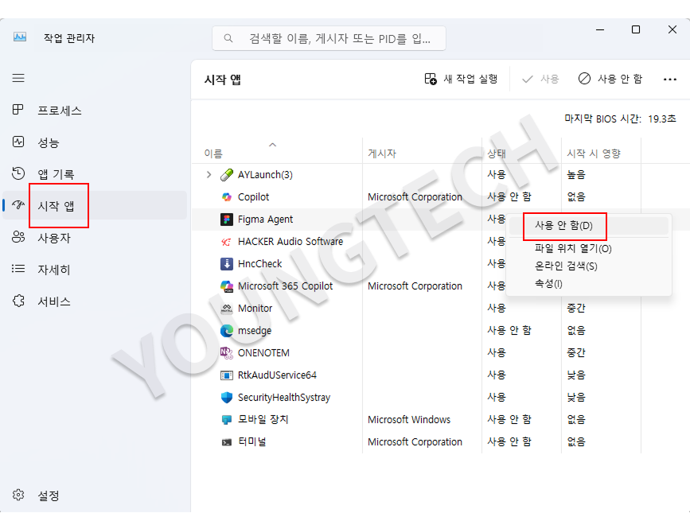Expand the AYLaunch(3) startup group

click(x=209, y=174)
